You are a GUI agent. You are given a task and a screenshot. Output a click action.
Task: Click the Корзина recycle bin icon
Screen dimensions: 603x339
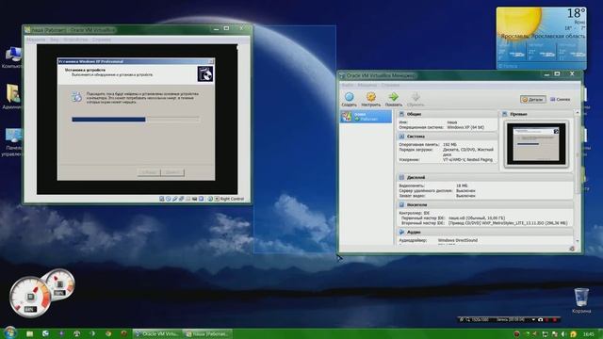point(581,300)
